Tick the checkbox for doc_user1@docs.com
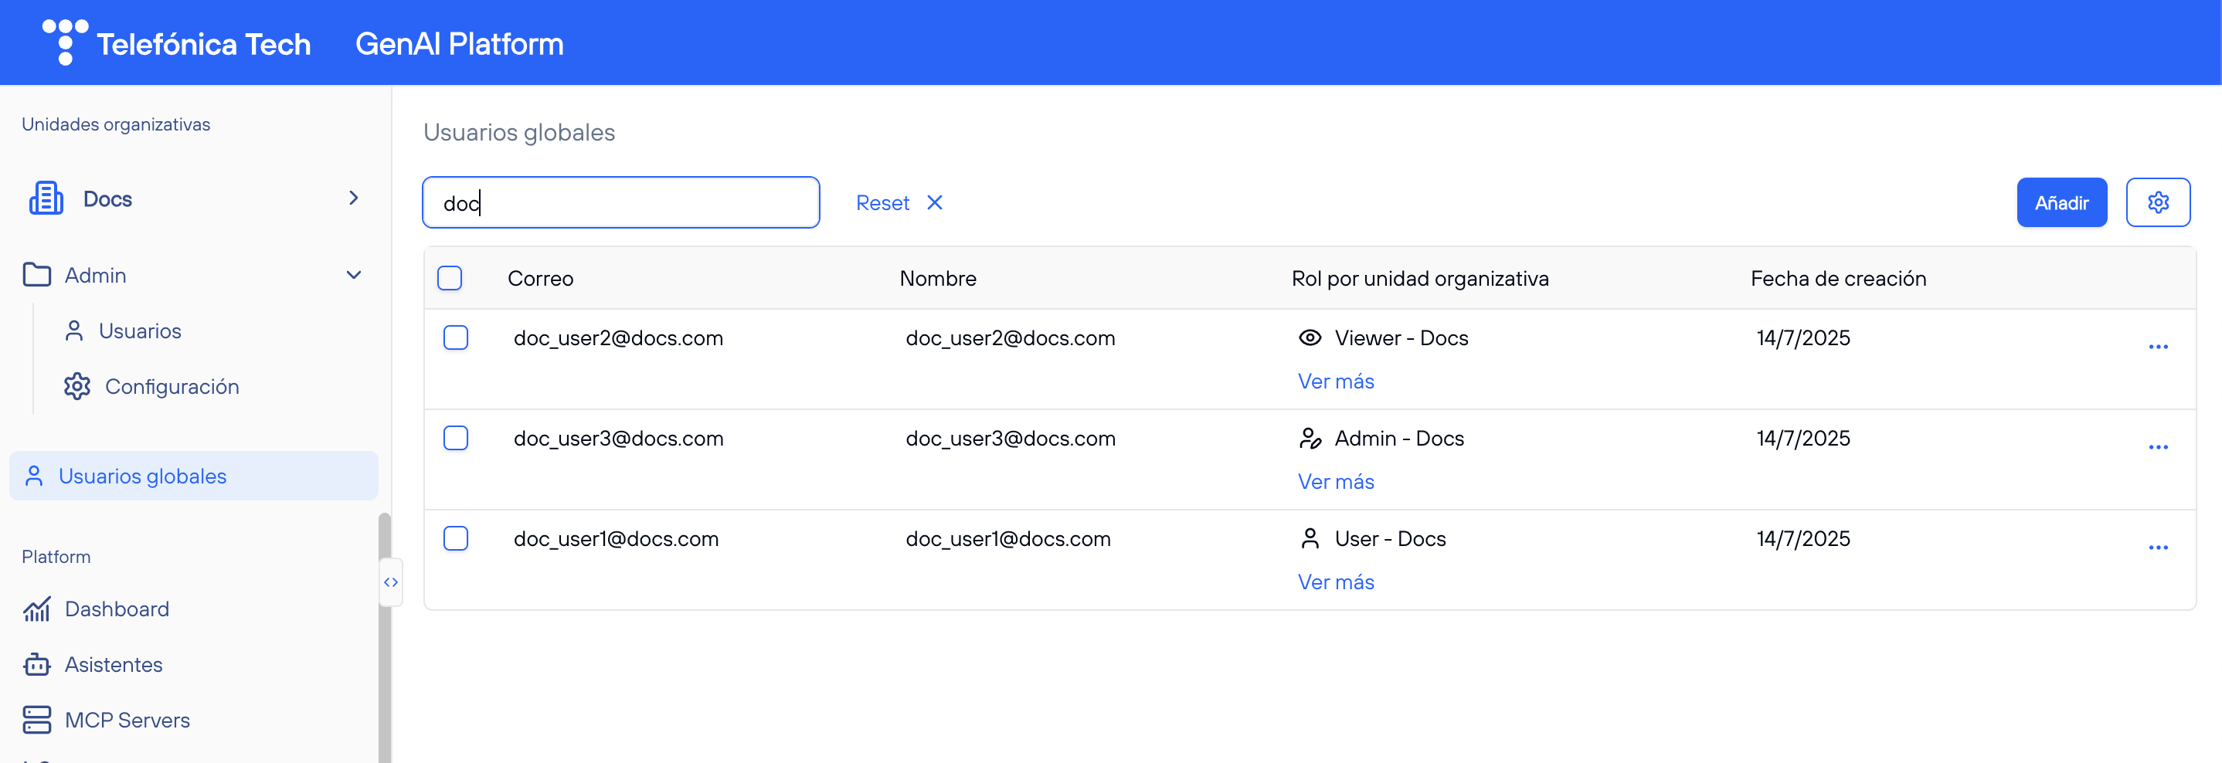The width and height of the screenshot is (2222, 763). click(x=455, y=539)
